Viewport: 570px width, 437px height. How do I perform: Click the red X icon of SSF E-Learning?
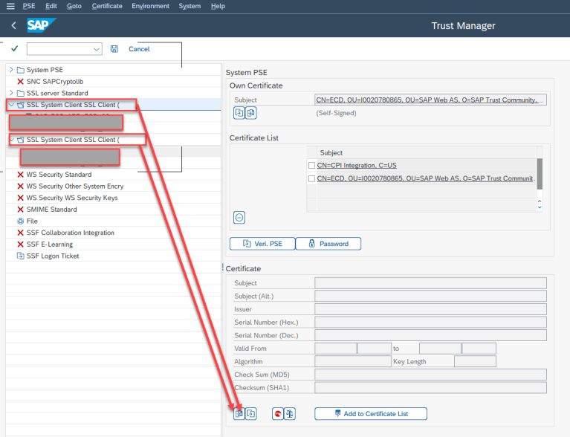tap(20, 245)
